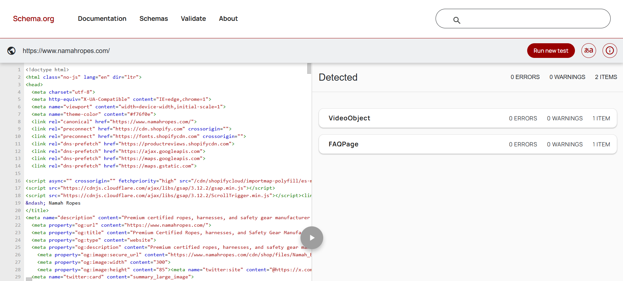Click the ajax.googleapis.com dns-prefetch line
This screenshot has width=623, height=281.
pyautogui.click(x=119, y=151)
